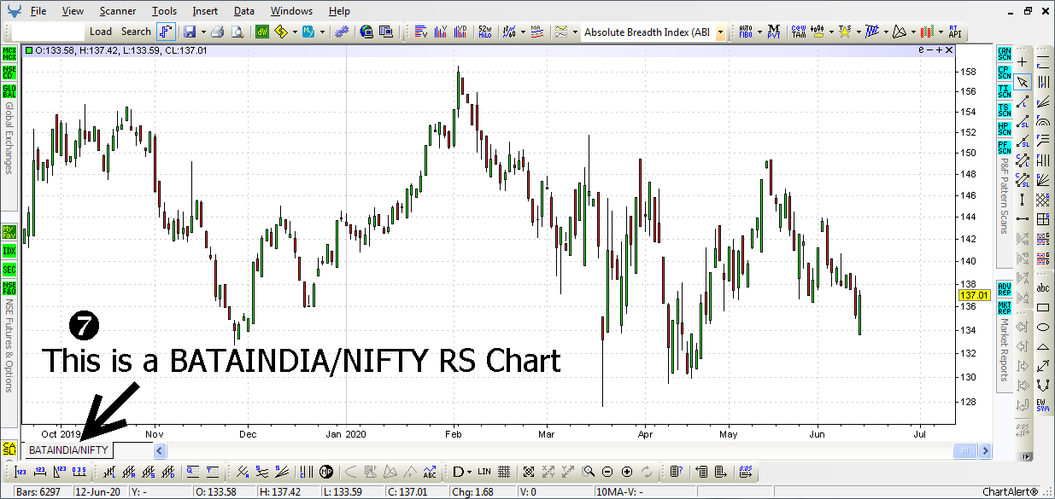Click the Print Preview icon
Screen dimensions: 1055x499
coord(237,32)
